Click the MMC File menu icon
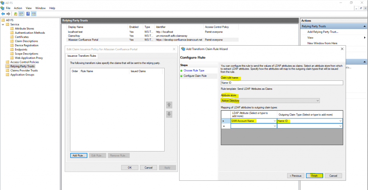Screen dimensions: 368x190 3,8
